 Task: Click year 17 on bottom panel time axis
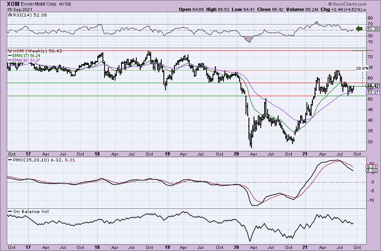click(28, 247)
